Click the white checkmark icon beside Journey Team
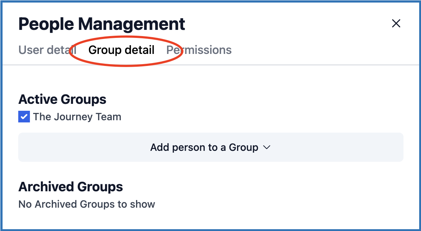Viewport: 421px width, 231px height. 24,117
